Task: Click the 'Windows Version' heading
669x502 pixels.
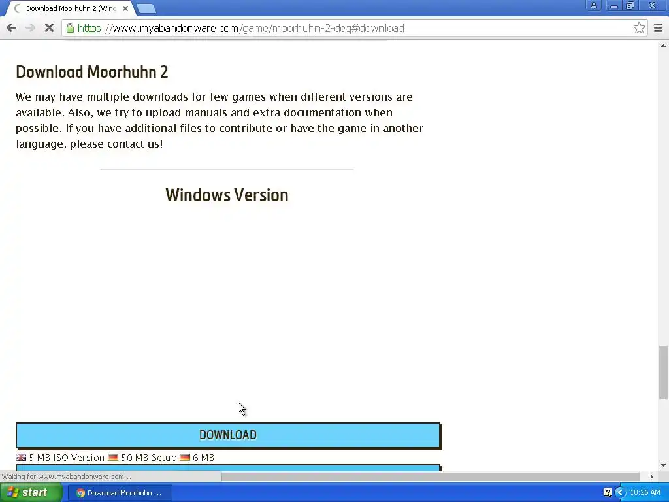Action: pyautogui.click(x=227, y=195)
